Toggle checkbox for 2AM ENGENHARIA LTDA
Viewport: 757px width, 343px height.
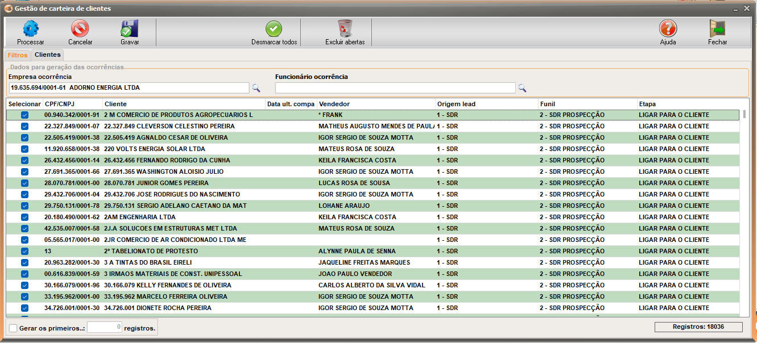24,217
